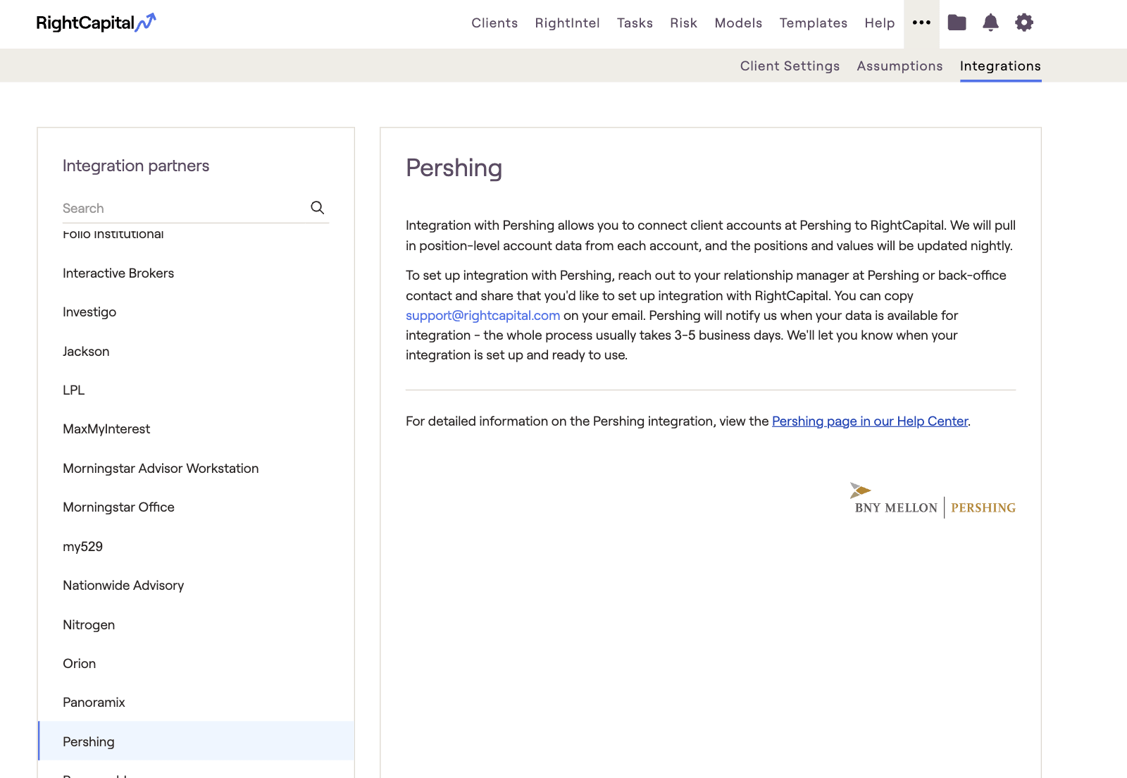The height and width of the screenshot is (778, 1127).
Task: Select Morningstar Advisor Workstation partner
Action: coord(196,468)
